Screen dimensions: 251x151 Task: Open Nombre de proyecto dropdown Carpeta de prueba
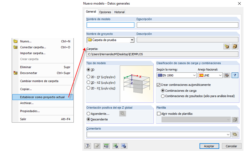tap(132, 40)
